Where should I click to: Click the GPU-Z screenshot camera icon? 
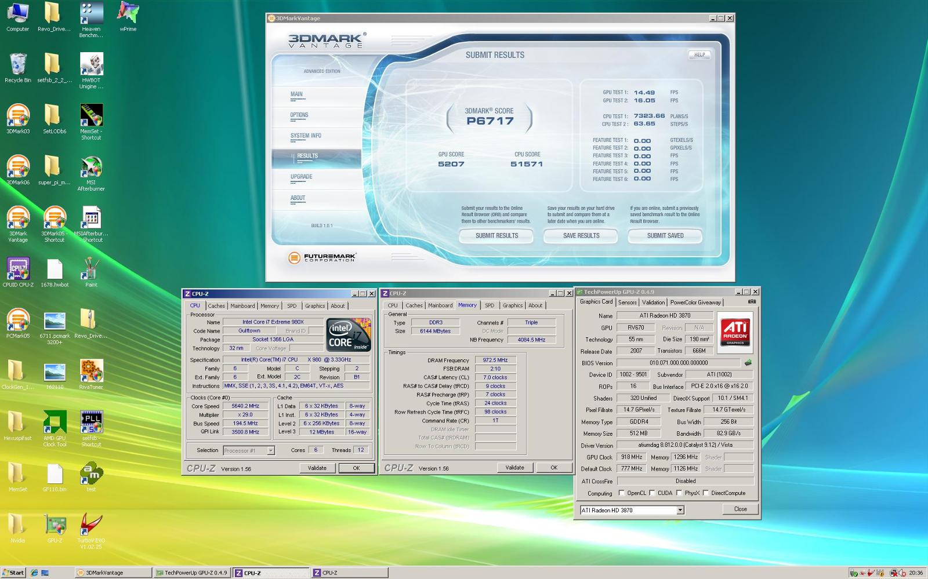tap(752, 301)
